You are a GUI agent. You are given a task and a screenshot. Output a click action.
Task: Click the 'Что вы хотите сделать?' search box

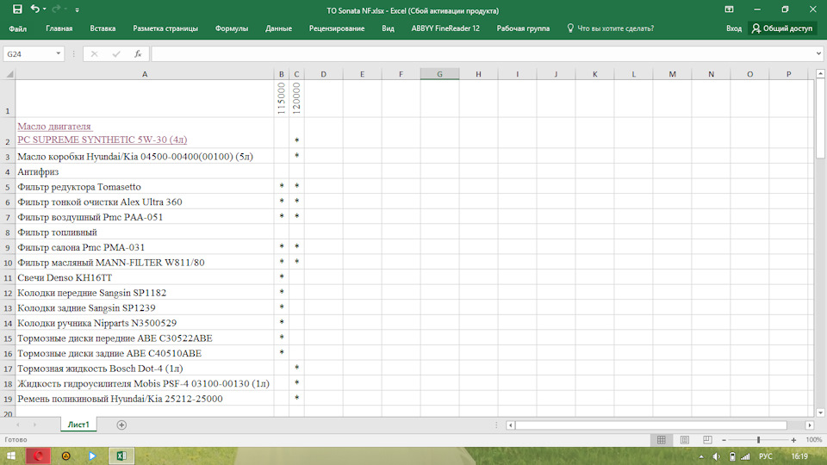click(610, 28)
